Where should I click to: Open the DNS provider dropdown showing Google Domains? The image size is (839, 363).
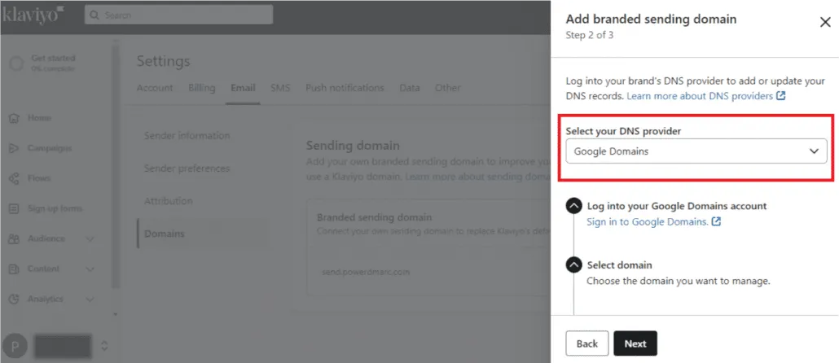(x=696, y=151)
